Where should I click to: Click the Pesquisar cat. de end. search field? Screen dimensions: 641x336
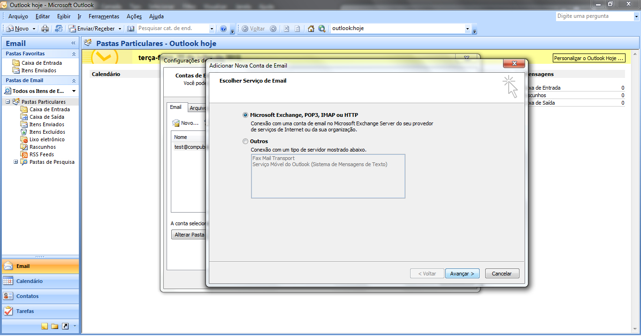[x=173, y=29]
